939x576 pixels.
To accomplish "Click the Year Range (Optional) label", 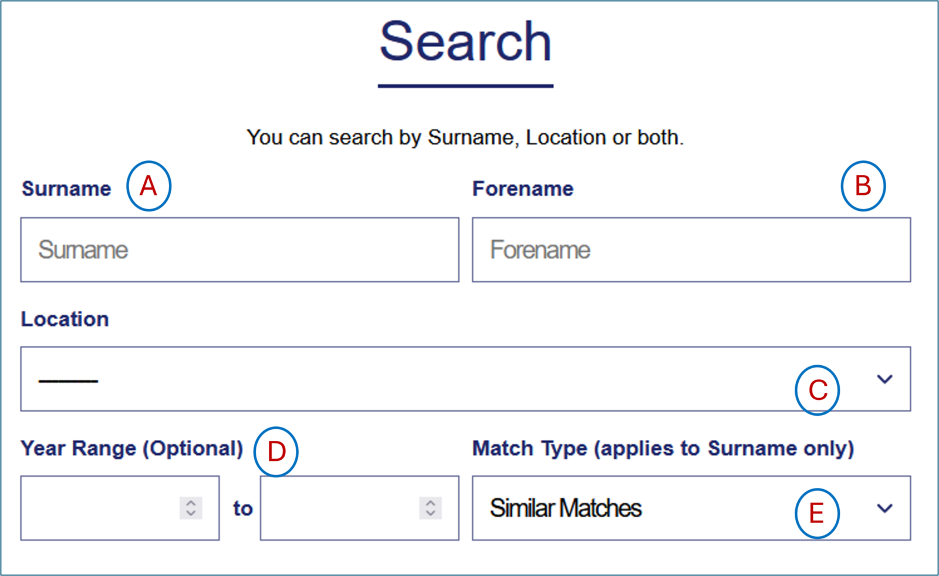I will click(x=132, y=448).
